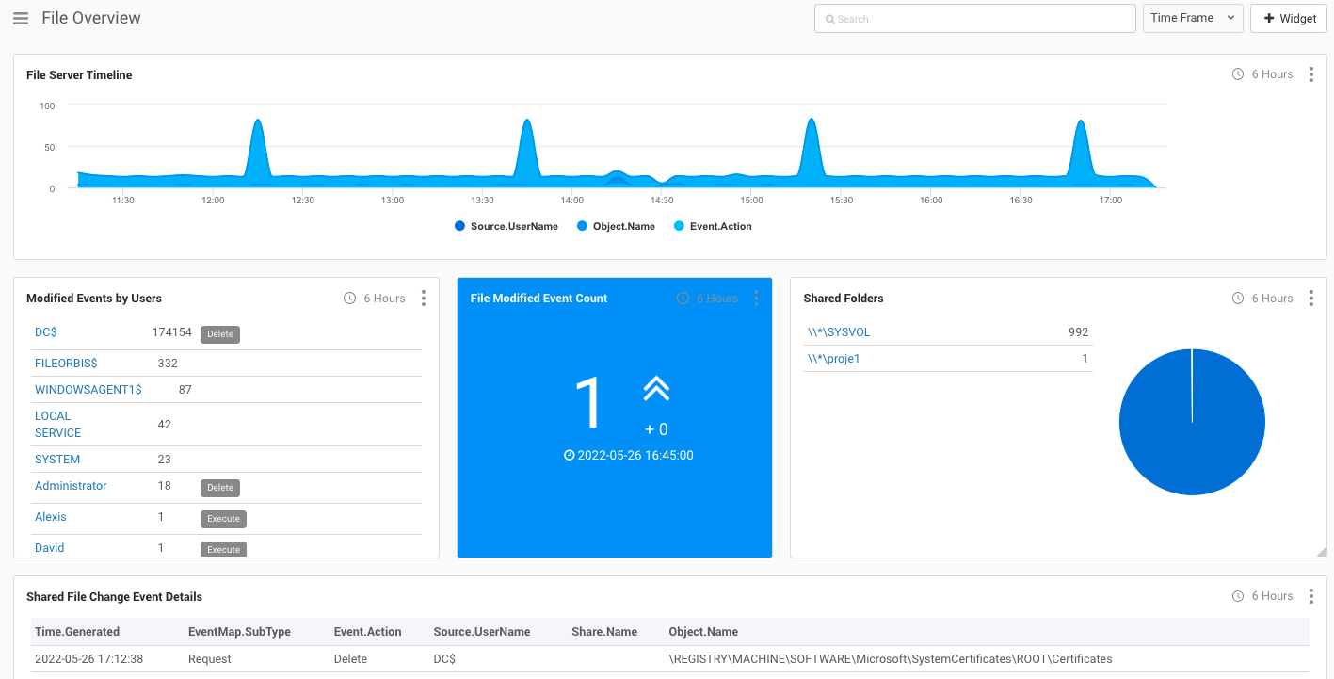Click the 332 count for FILEORBIS$
The image size is (1334, 679).
pos(168,364)
